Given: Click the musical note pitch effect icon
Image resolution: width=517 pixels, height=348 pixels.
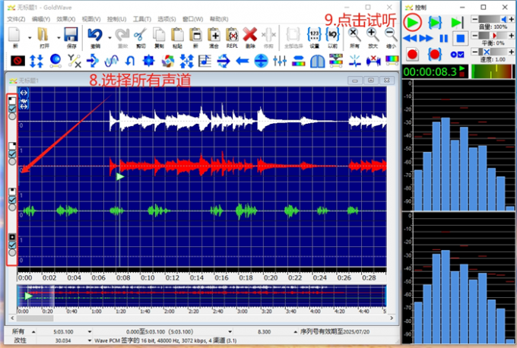Looking at the screenshot, I should (205, 61).
